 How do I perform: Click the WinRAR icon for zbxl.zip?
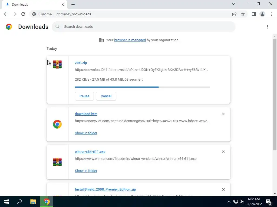click(x=57, y=64)
